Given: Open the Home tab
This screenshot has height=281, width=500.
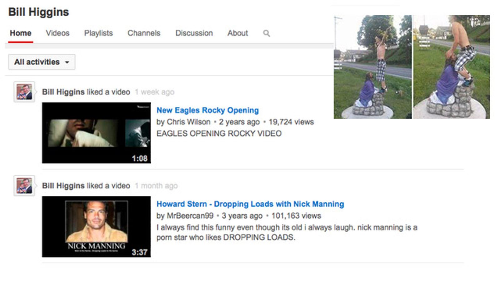Looking at the screenshot, I should pyautogui.click(x=21, y=33).
